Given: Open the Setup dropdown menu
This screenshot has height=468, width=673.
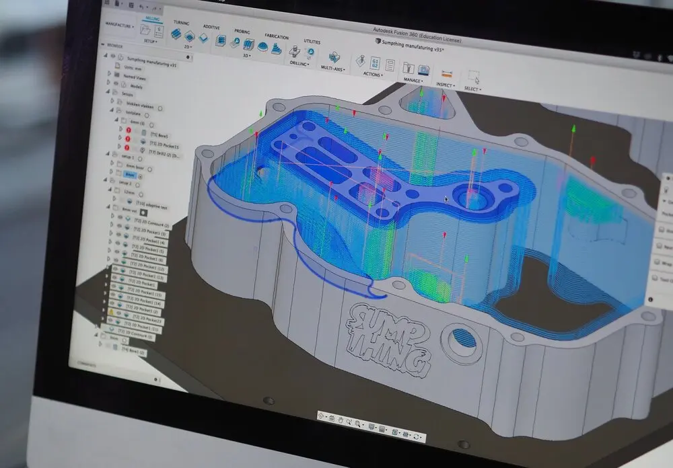Looking at the screenshot, I should pos(151,41).
